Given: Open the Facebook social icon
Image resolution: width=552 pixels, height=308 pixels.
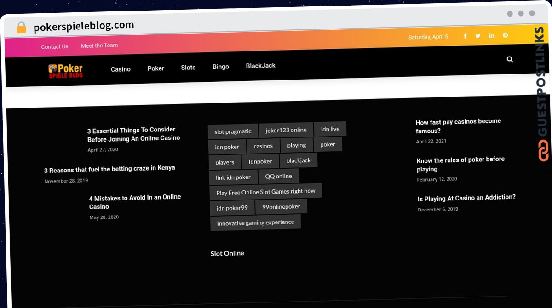Looking at the screenshot, I should (465, 36).
